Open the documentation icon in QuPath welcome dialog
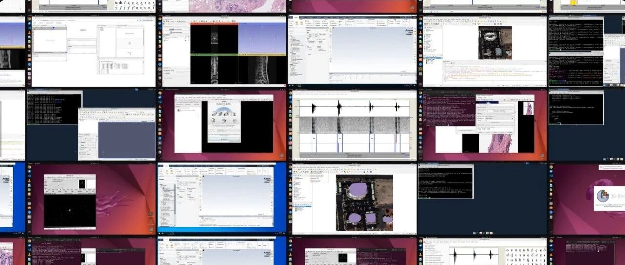Screen dimensions: 625x265 tap(214, 120)
